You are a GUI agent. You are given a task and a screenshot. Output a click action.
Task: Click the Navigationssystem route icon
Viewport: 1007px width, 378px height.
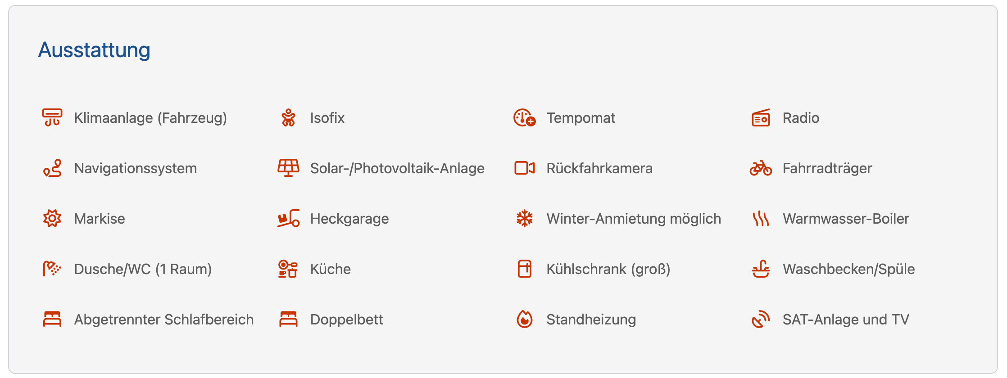[x=52, y=168]
